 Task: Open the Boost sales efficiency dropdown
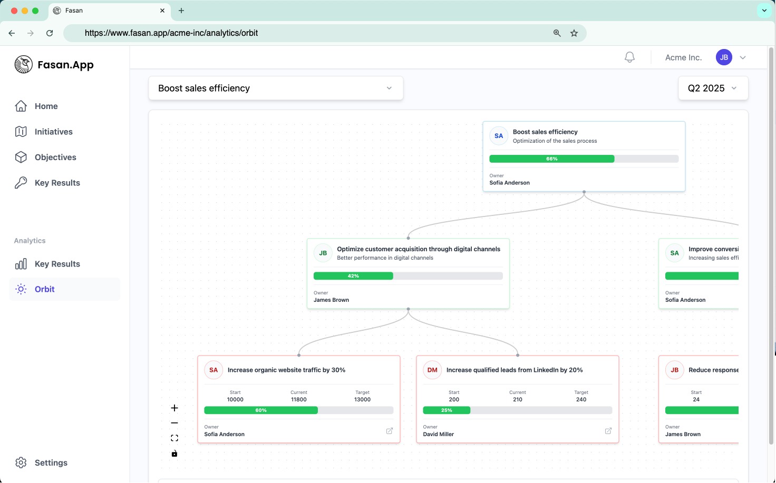pos(276,88)
